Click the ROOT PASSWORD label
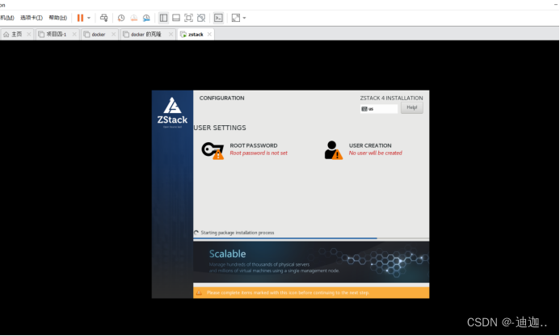The image size is (560, 336). click(x=254, y=145)
